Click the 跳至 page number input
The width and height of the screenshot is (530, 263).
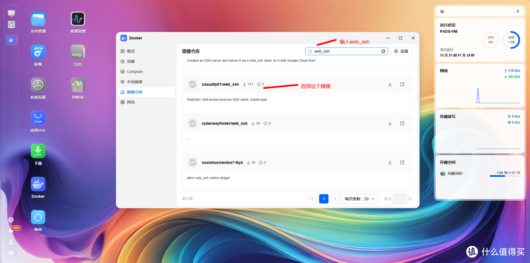pyautogui.click(x=400, y=199)
